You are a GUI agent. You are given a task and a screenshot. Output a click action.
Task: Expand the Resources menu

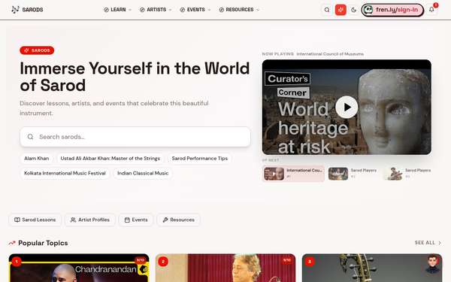tap(239, 10)
